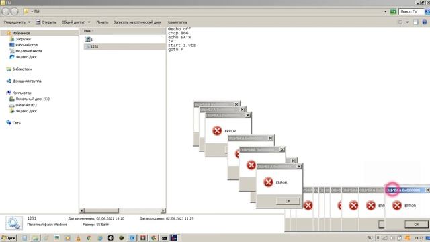Open the blue Help icon
Viewport: 430px width, 242px height.
425,22
